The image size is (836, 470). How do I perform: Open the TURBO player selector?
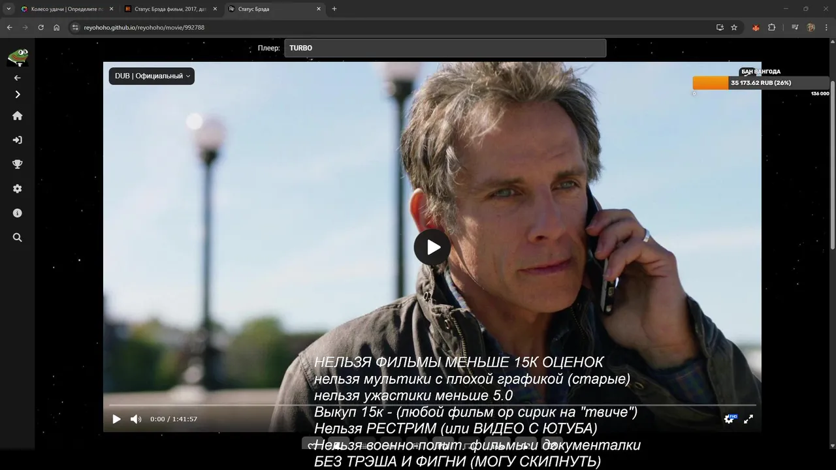tap(445, 48)
